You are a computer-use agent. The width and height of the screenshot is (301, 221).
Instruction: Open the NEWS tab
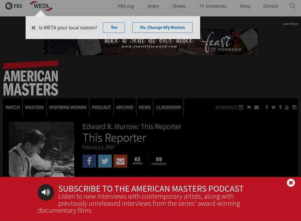(x=144, y=107)
